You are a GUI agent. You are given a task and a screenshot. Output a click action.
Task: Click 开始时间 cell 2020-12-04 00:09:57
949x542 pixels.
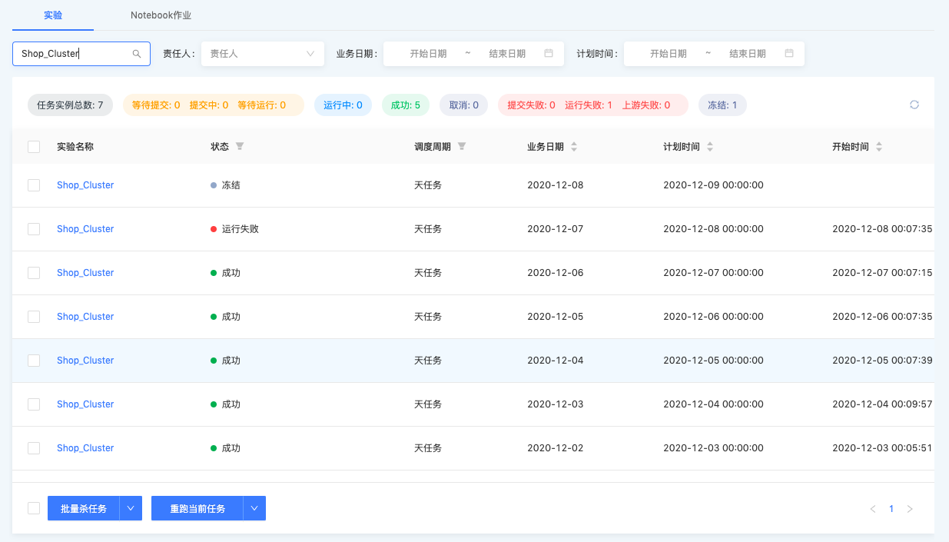(x=882, y=404)
